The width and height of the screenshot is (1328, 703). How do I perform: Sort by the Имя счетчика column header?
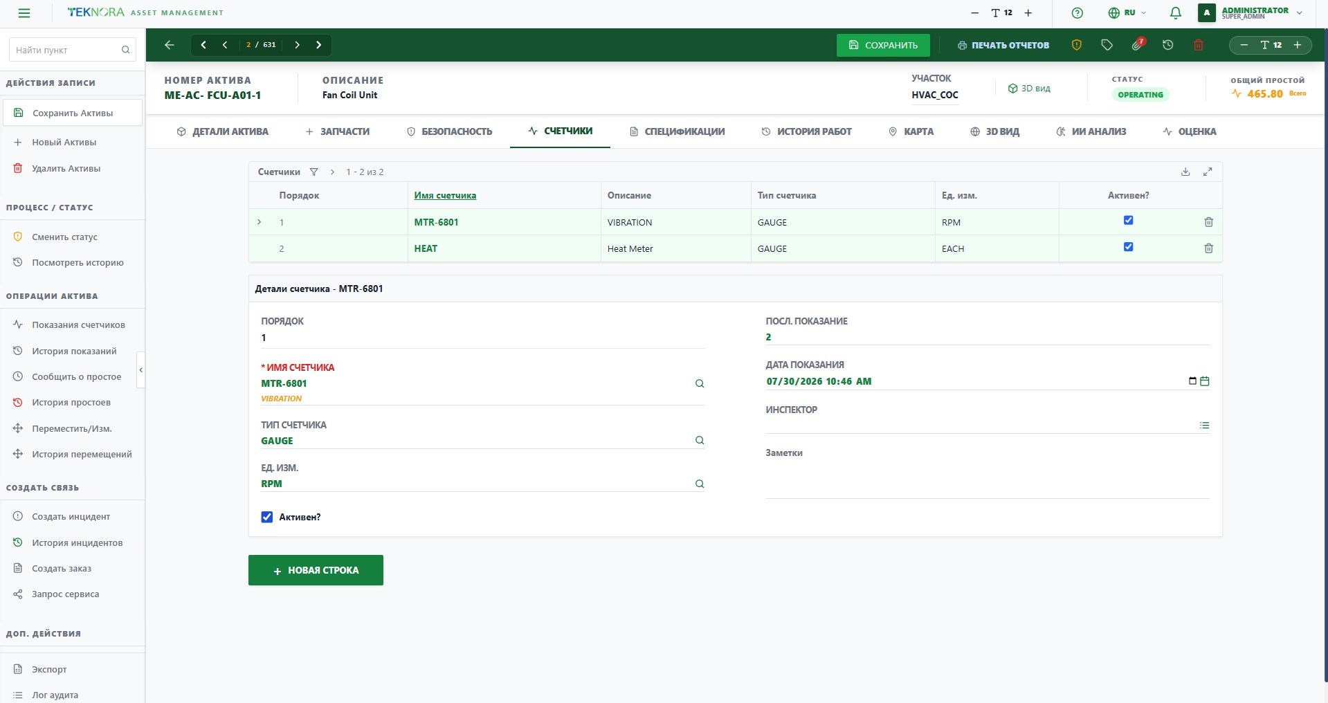coord(445,196)
